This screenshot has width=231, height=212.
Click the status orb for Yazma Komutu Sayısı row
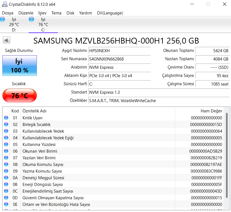[x=6, y=171]
